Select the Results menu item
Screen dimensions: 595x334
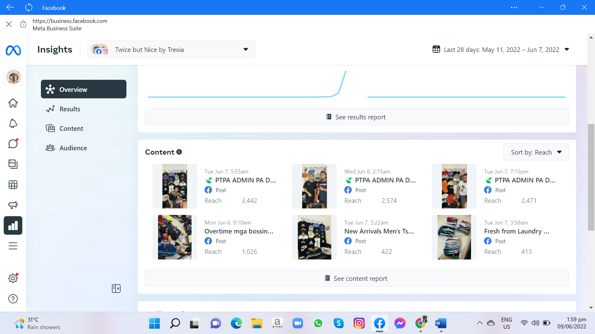tap(70, 109)
